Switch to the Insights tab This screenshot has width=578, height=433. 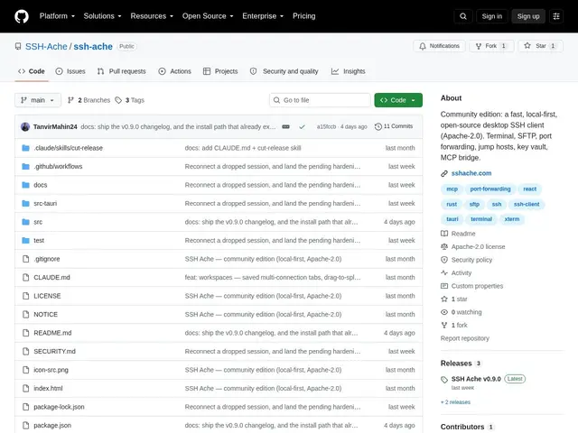click(348, 71)
